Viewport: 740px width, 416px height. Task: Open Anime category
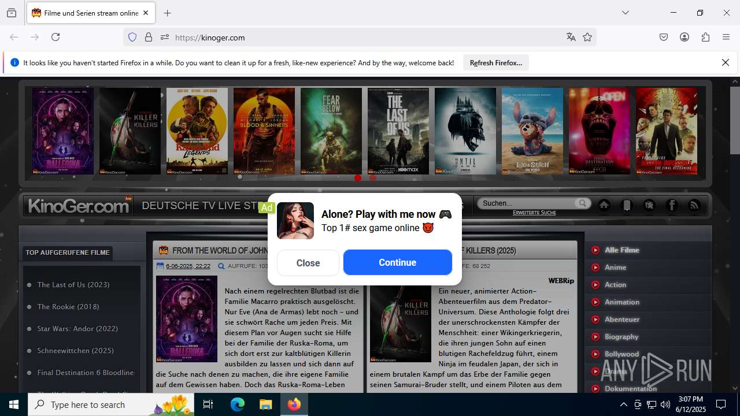(616, 268)
